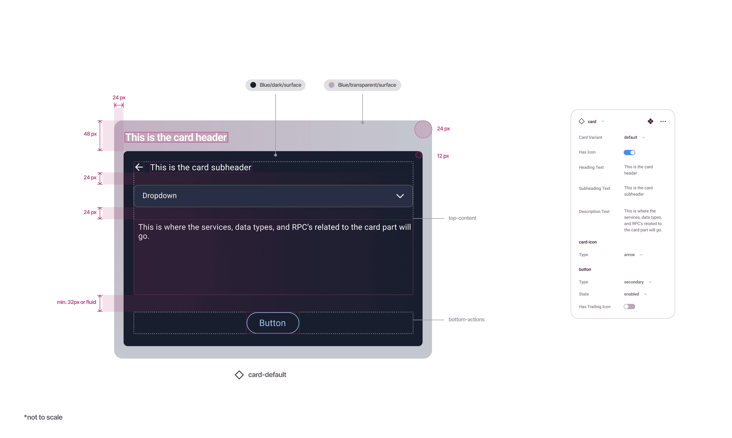The image size is (732, 438).
Task: Expand the card component name chevron
Action: tap(603, 121)
